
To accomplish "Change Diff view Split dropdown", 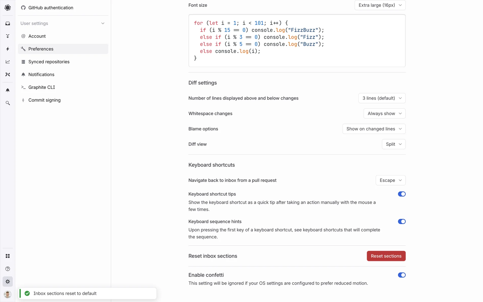I will coord(393,144).
